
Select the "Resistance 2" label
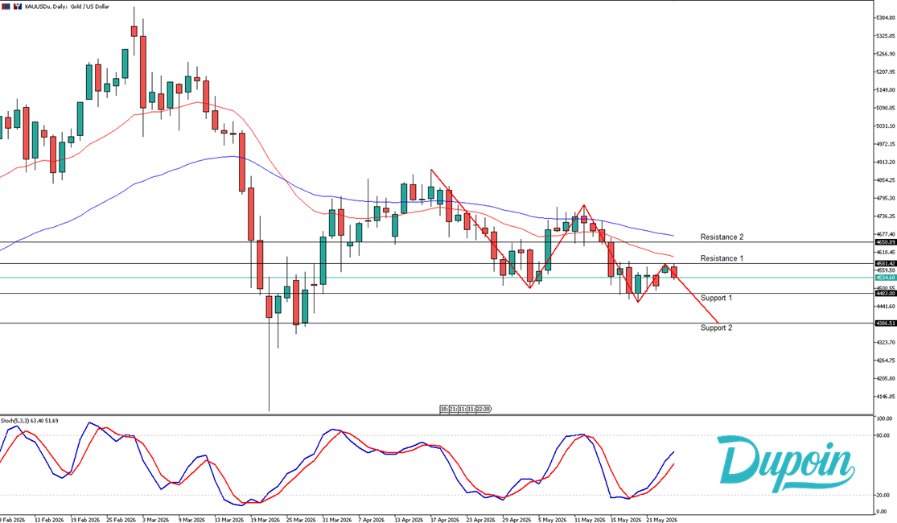tap(722, 237)
